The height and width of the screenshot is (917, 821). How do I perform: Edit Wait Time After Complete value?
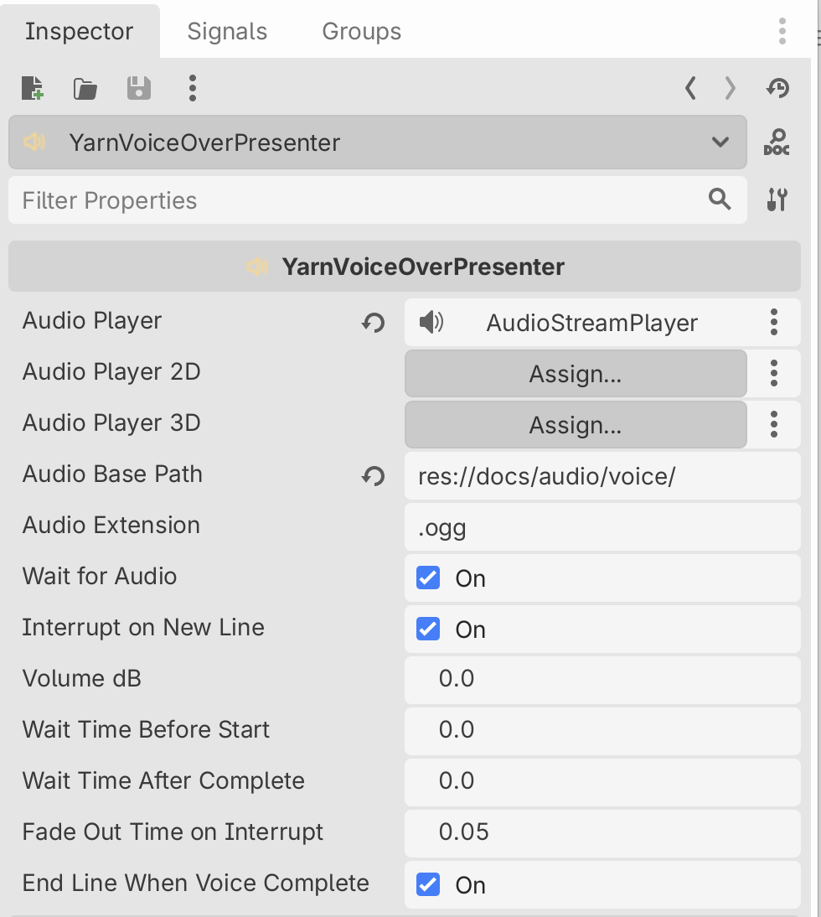pos(602,782)
